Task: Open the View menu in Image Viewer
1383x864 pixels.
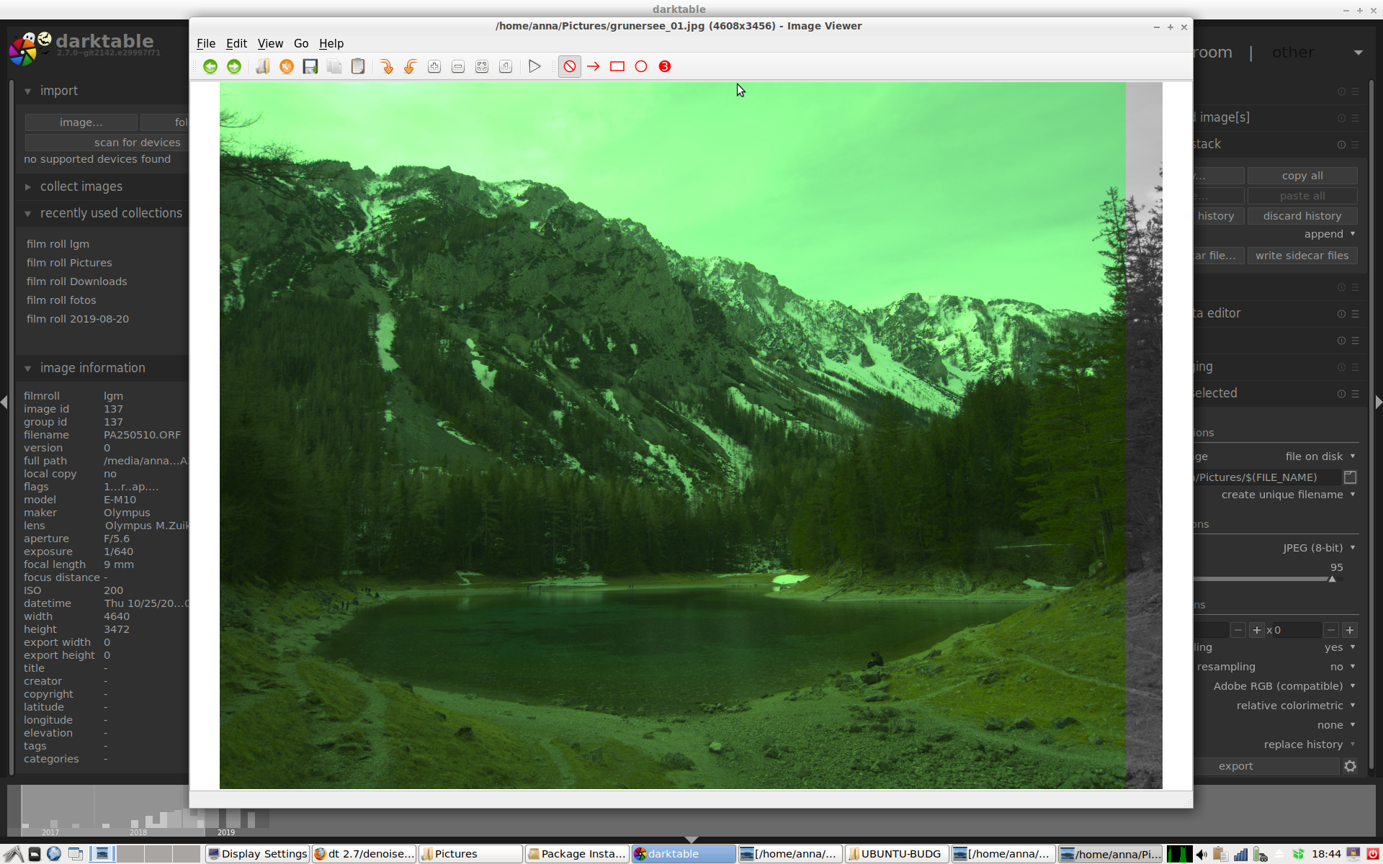Action: click(270, 43)
